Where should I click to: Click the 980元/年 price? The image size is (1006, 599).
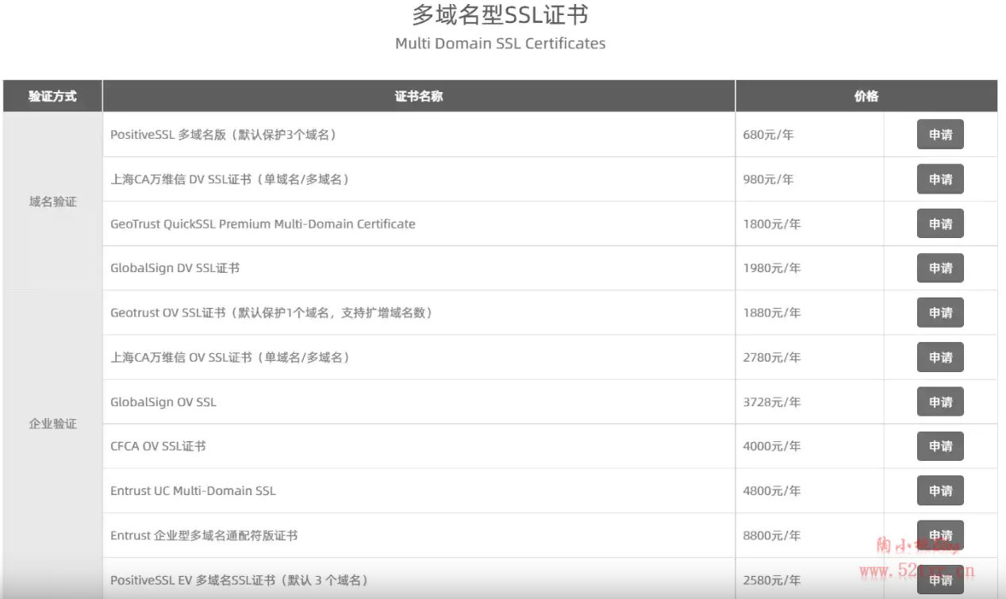(768, 179)
